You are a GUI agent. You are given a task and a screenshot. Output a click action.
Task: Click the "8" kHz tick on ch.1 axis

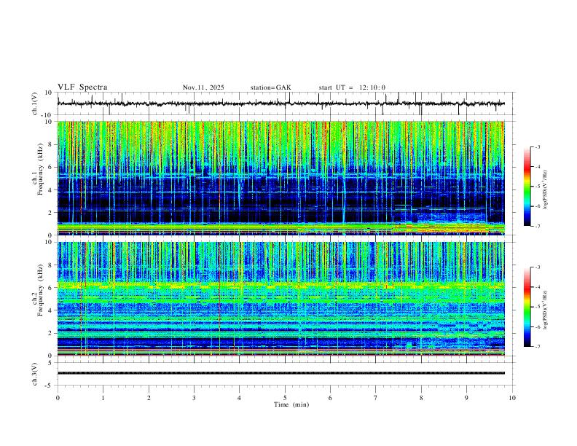pos(51,144)
